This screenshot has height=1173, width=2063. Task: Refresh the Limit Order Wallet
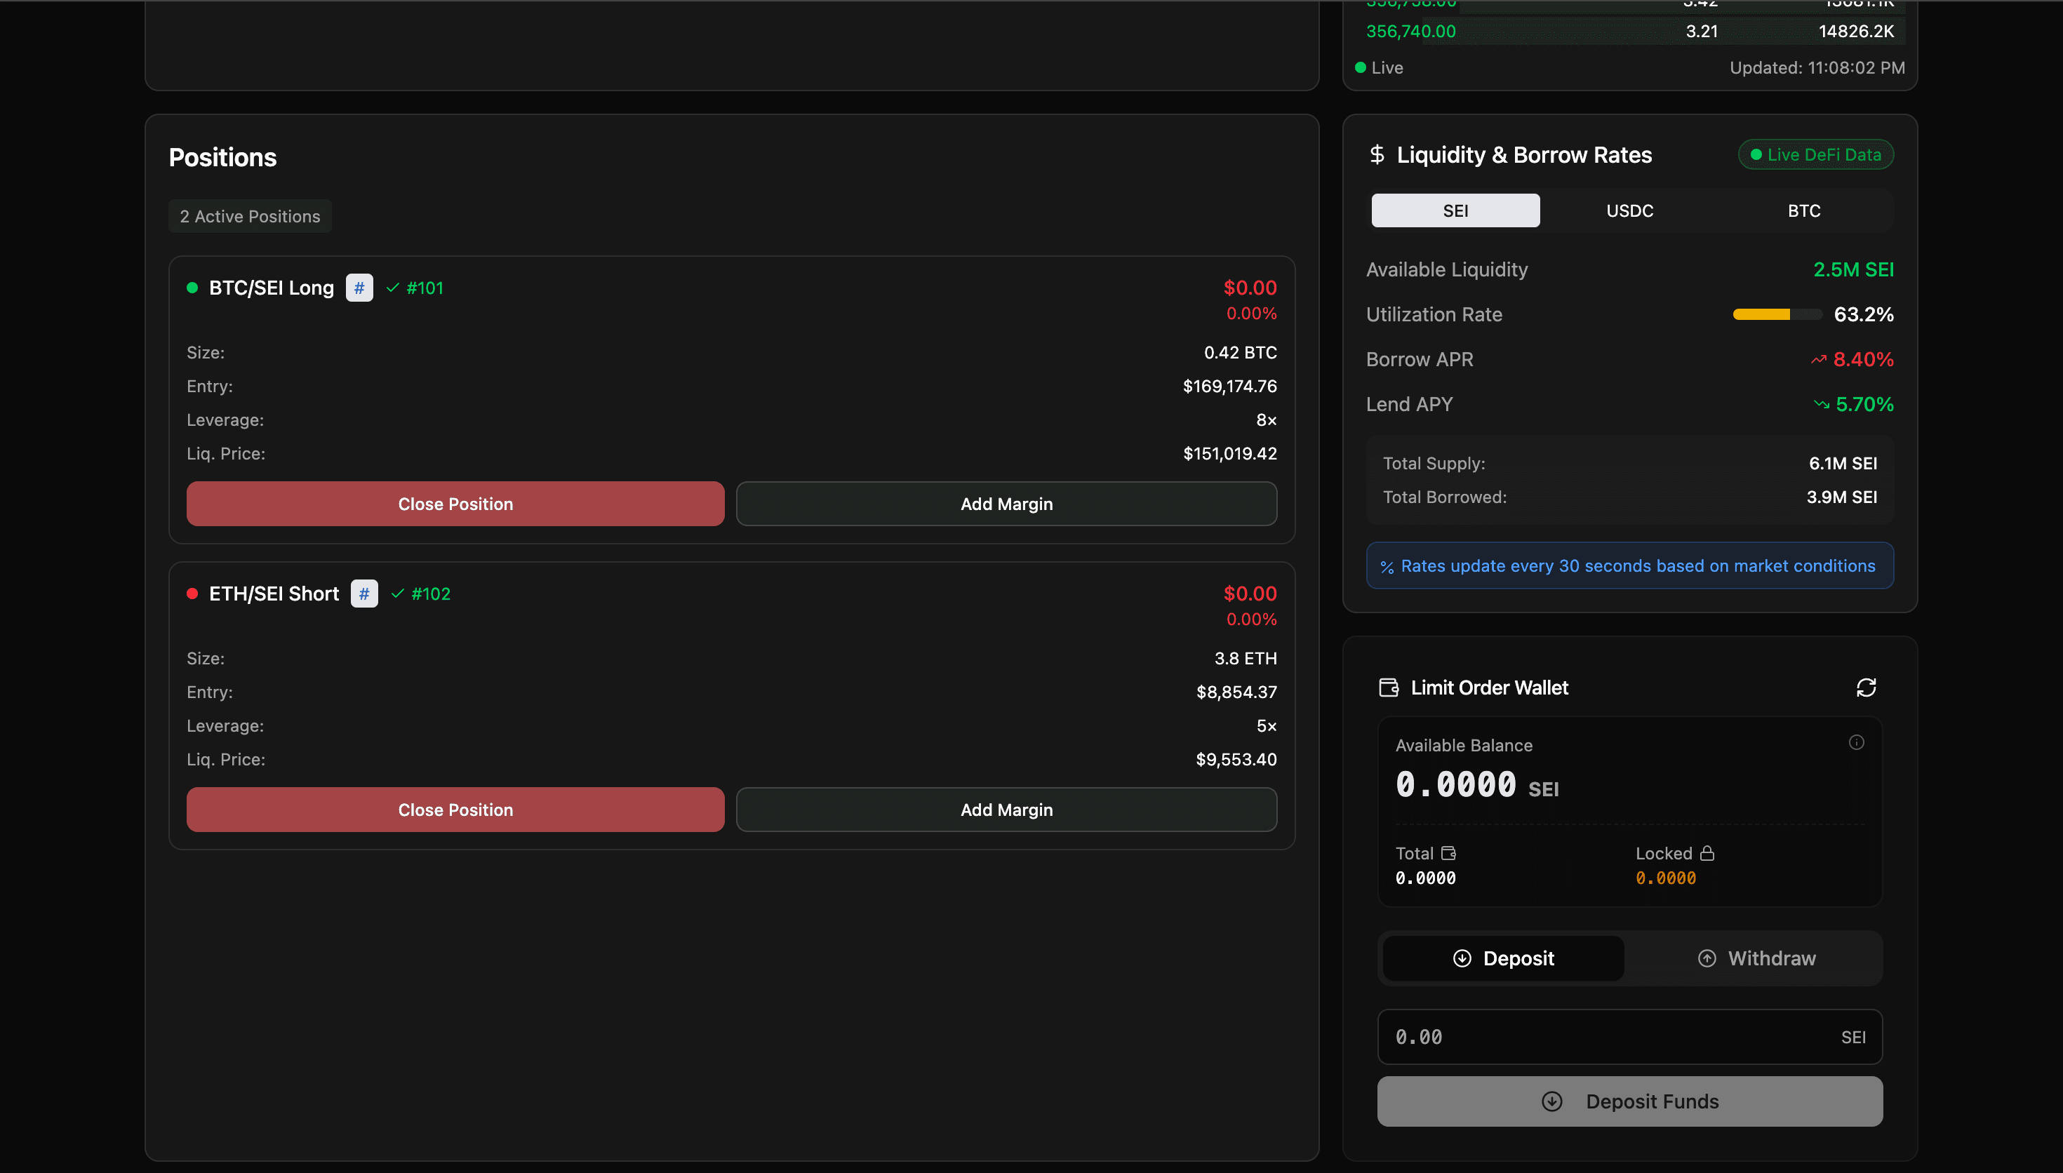point(1866,688)
